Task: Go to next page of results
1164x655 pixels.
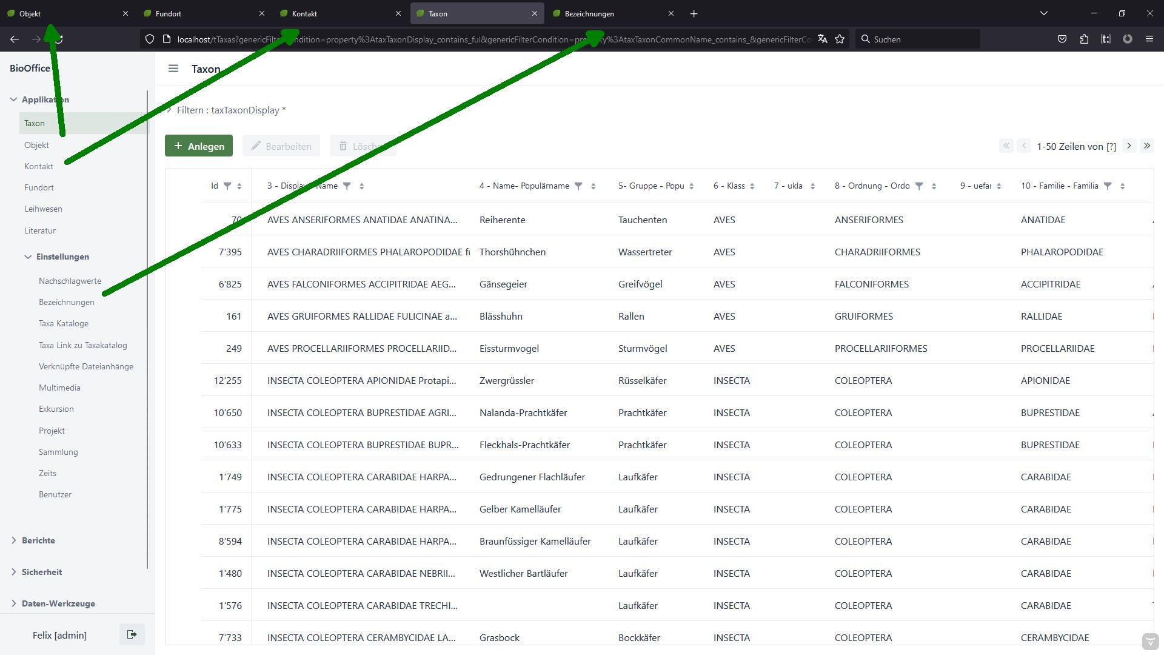Action: (1129, 146)
